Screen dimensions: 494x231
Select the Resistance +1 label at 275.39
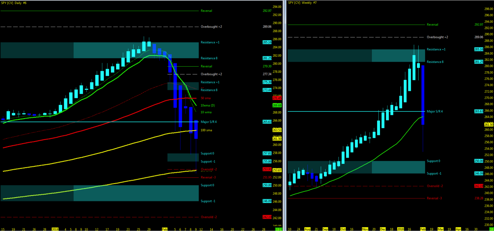point(210,82)
